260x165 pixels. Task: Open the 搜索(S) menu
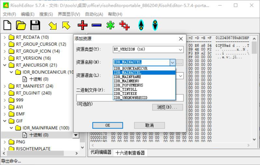pos(46,14)
